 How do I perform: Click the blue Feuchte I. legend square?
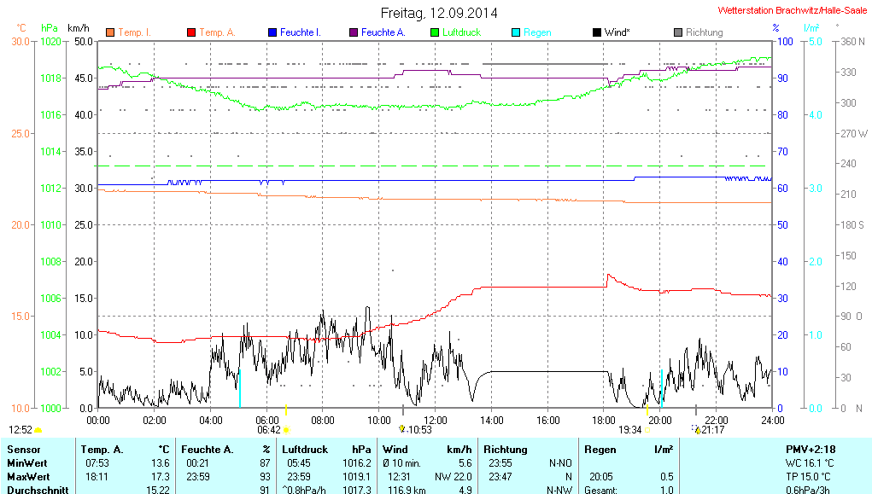coord(272,32)
